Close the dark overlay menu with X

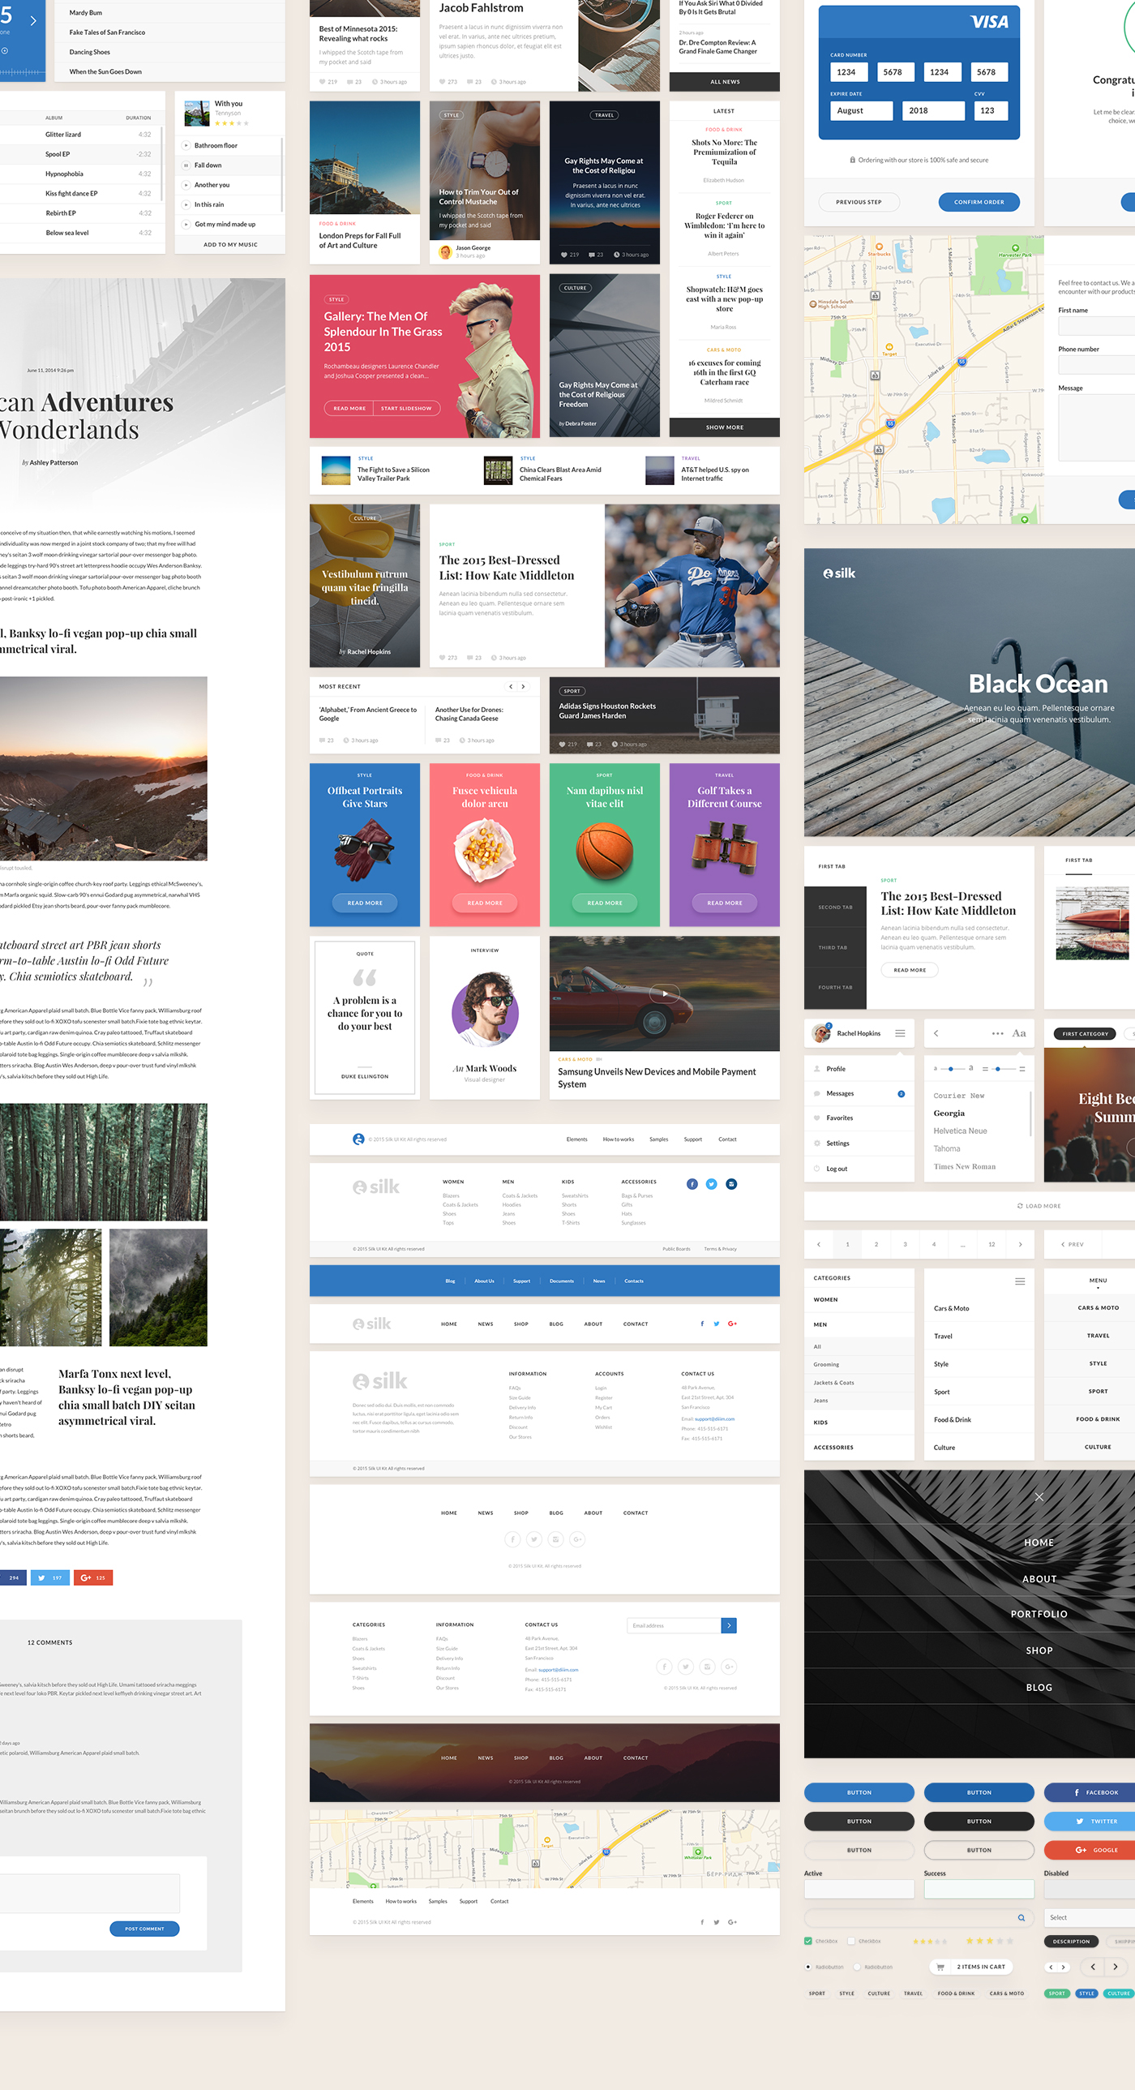pyautogui.click(x=1039, y=1496)
